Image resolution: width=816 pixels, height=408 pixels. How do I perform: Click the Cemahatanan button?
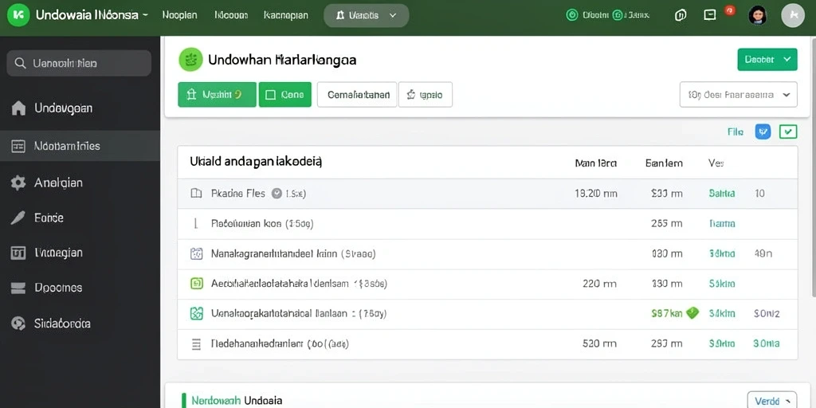click(x=357, y=95)
